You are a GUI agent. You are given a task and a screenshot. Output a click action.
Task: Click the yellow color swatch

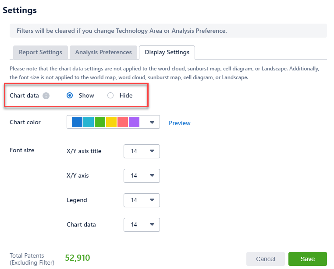[x=111, y=122]
